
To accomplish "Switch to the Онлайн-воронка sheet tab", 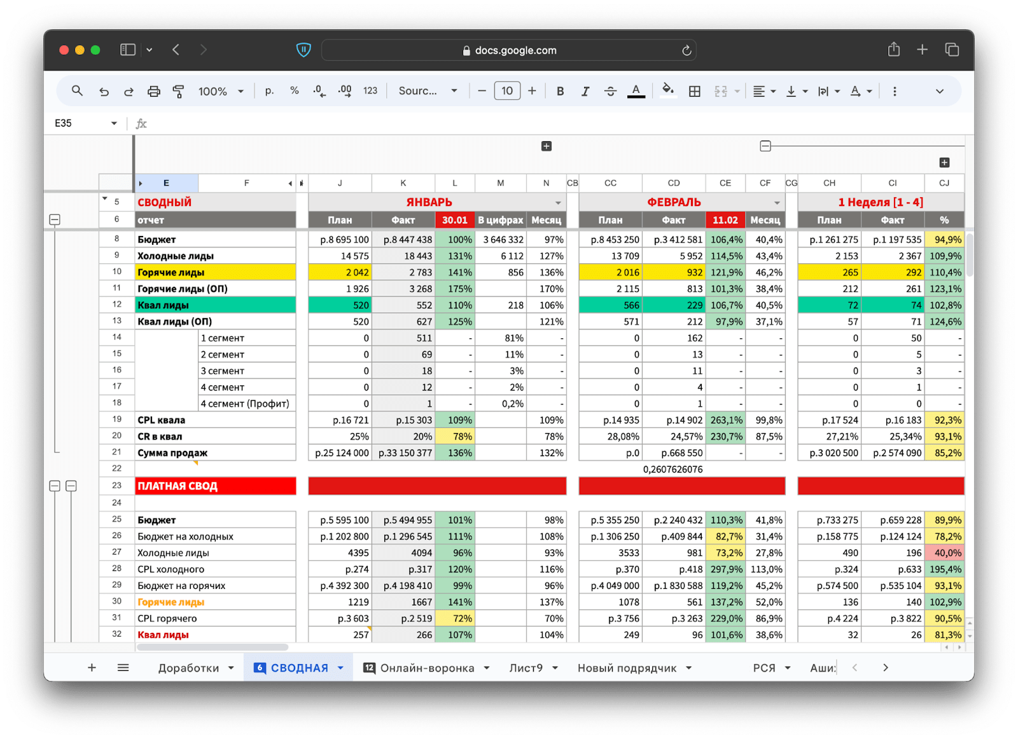I will (427, 668).
